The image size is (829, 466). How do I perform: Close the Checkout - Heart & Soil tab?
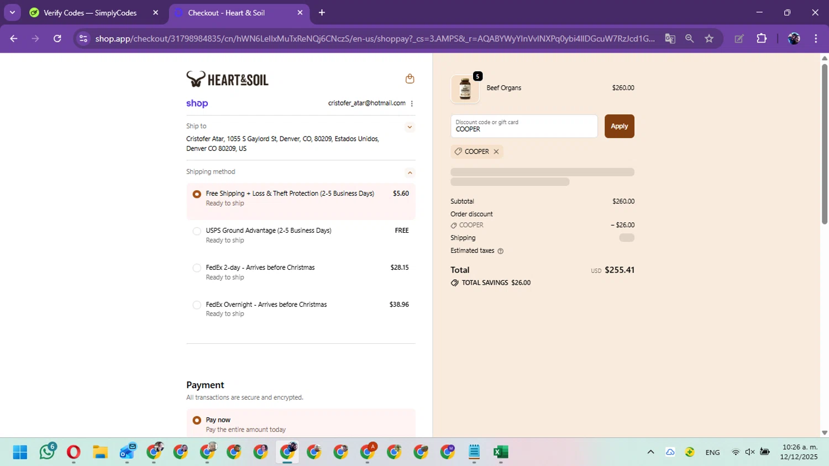click(300, 13)
